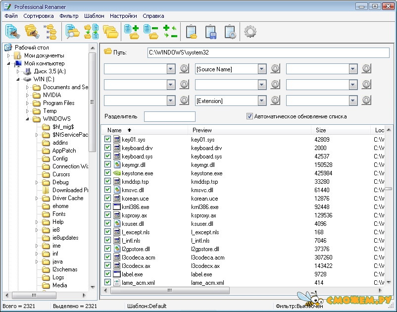Image resolution: width=397 pixels, height=312 pixels.
Task: Click the remove files (green minus) toolbar icon
Action: tap(151, 32)
